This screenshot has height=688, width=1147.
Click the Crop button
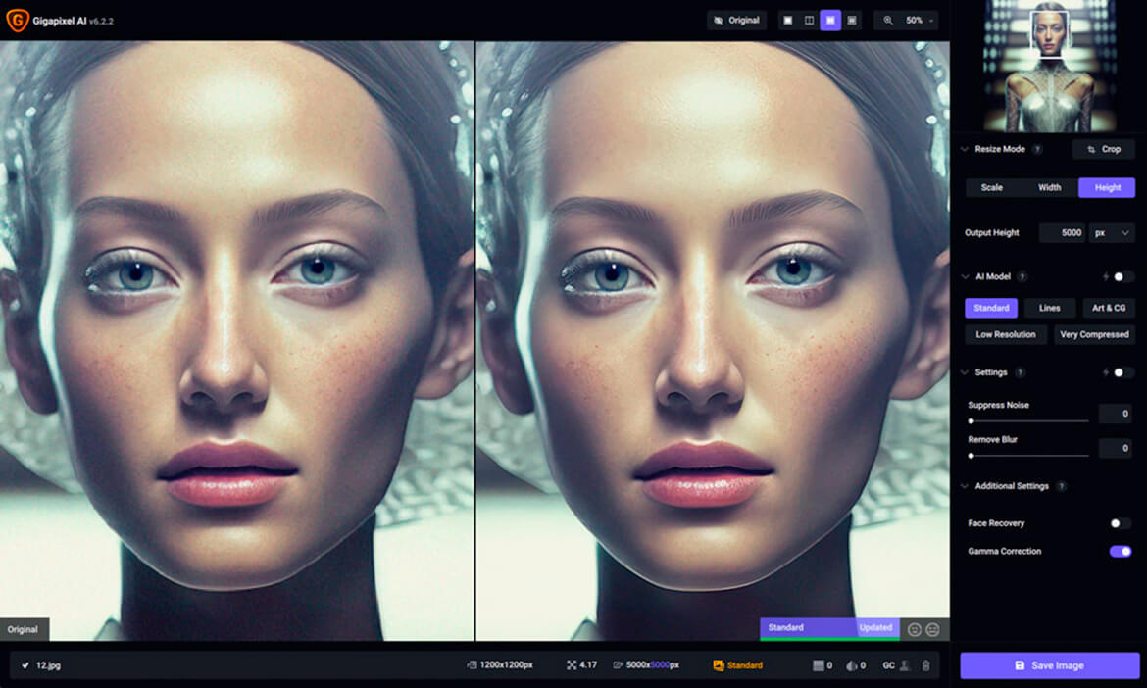coord(1103,149)
